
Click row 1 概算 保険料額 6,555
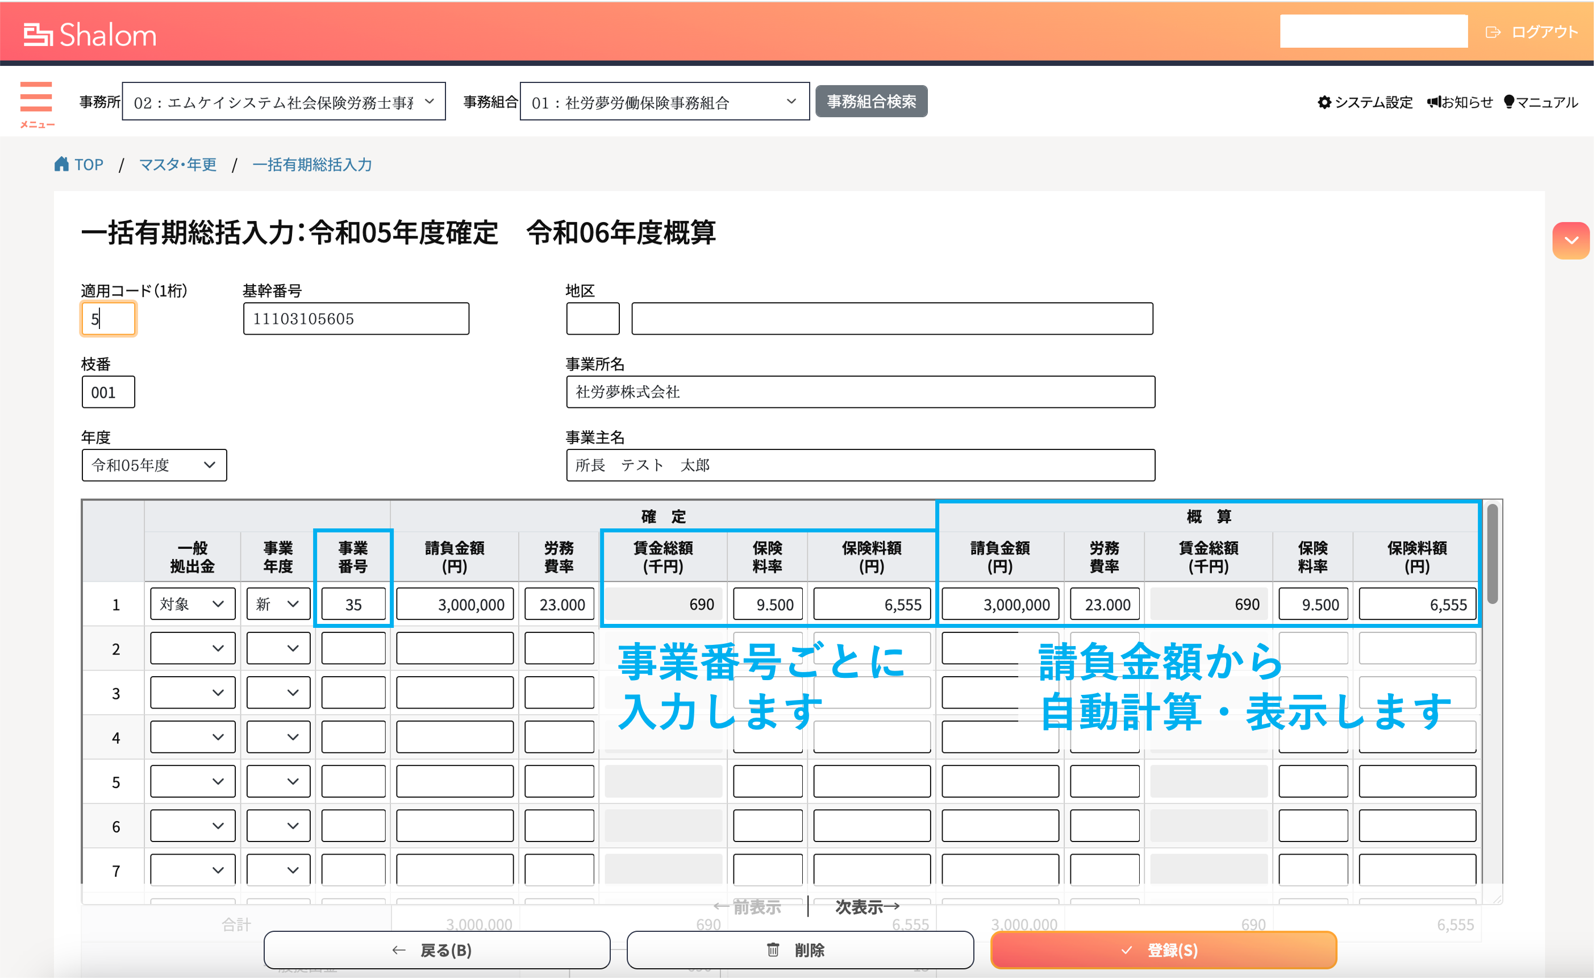point(1418,604)
